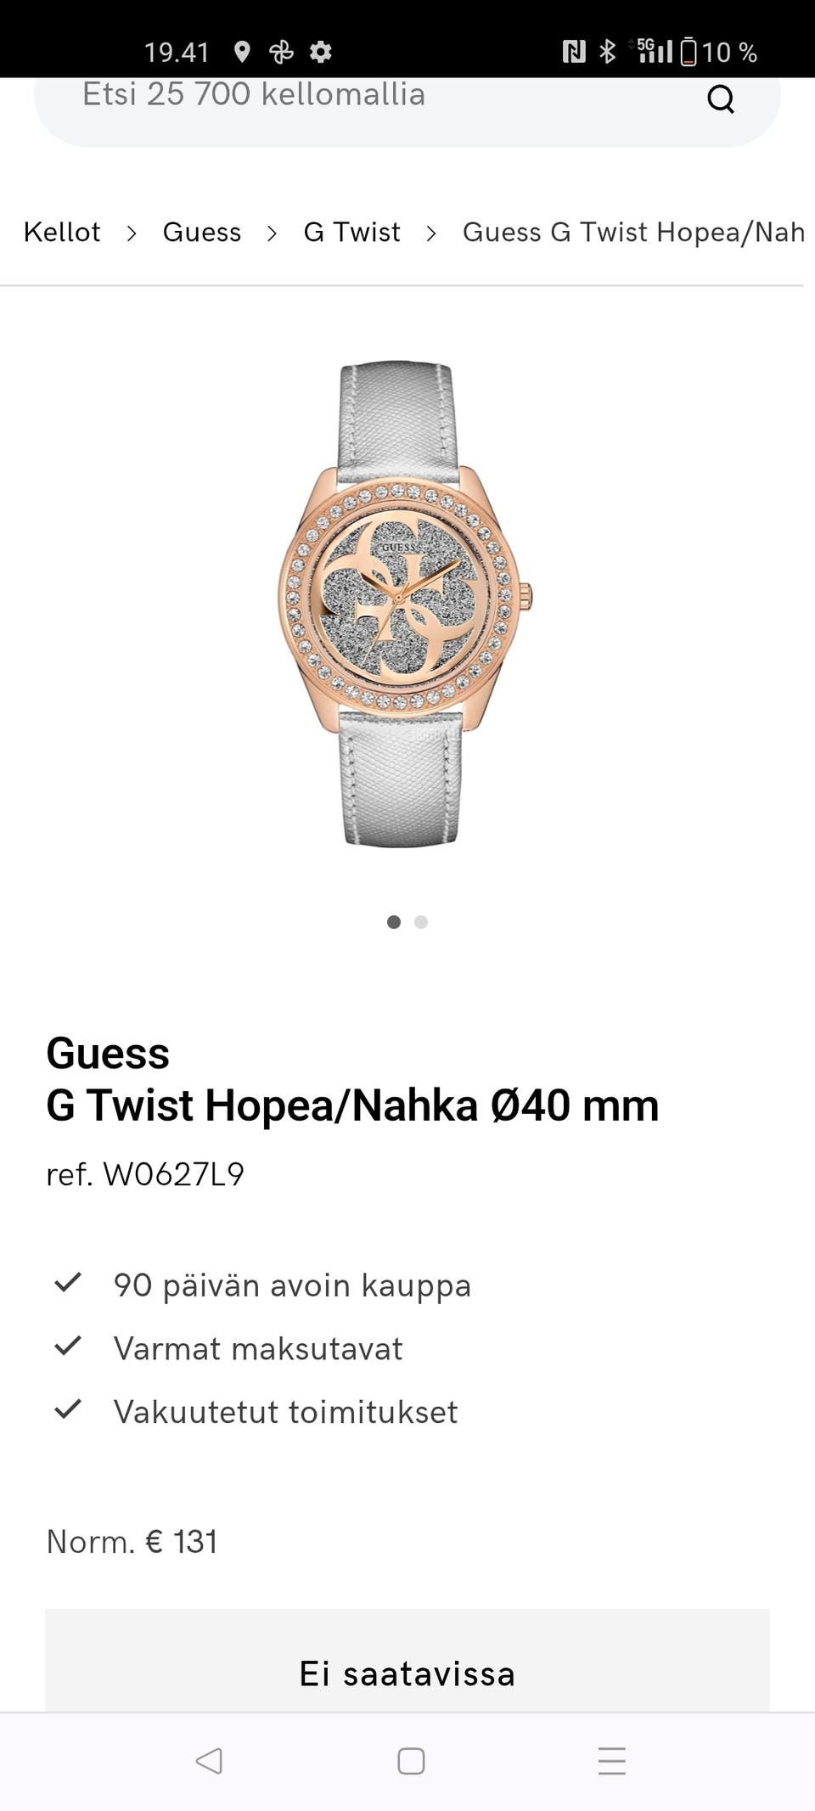Tap the Bluetooth status icon
The image size is (815, 1811).
click(x=607, y=52)
